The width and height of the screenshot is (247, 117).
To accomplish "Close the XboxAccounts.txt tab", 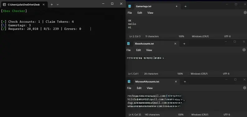I will [x=175, y=44].
